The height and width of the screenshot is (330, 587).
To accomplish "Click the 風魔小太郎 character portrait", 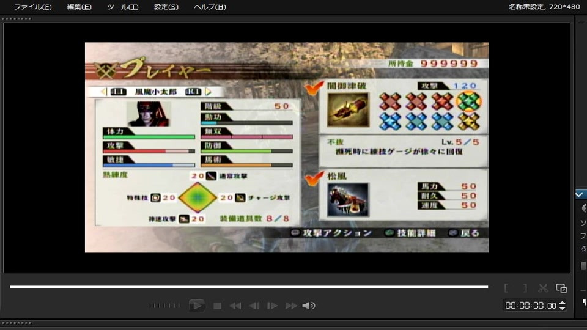I will [149, 114].
